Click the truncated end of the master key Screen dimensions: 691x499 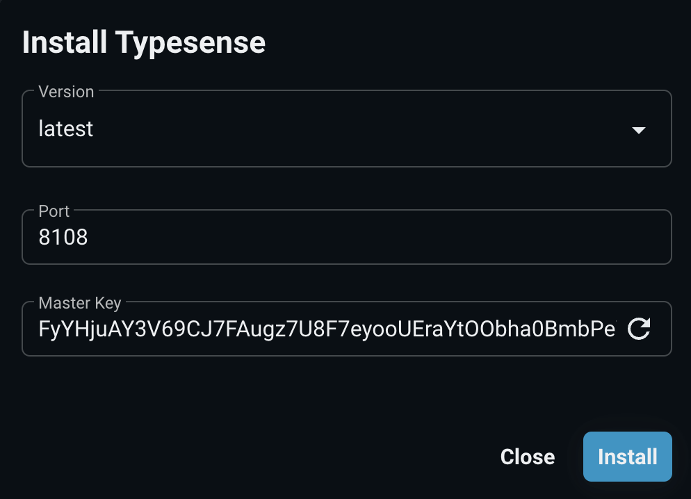click(x=610, y=329)
